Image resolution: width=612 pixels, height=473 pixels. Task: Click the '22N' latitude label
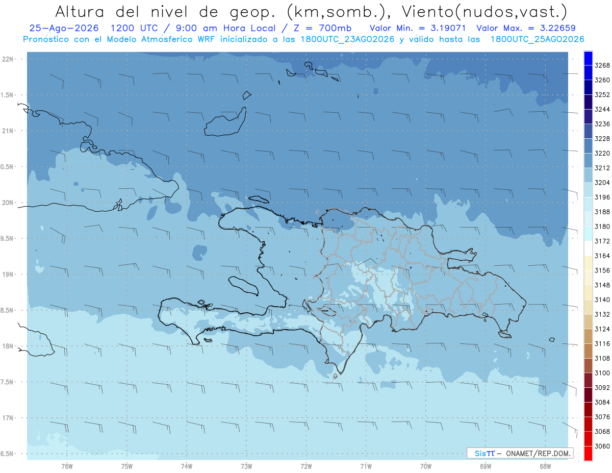8,59
